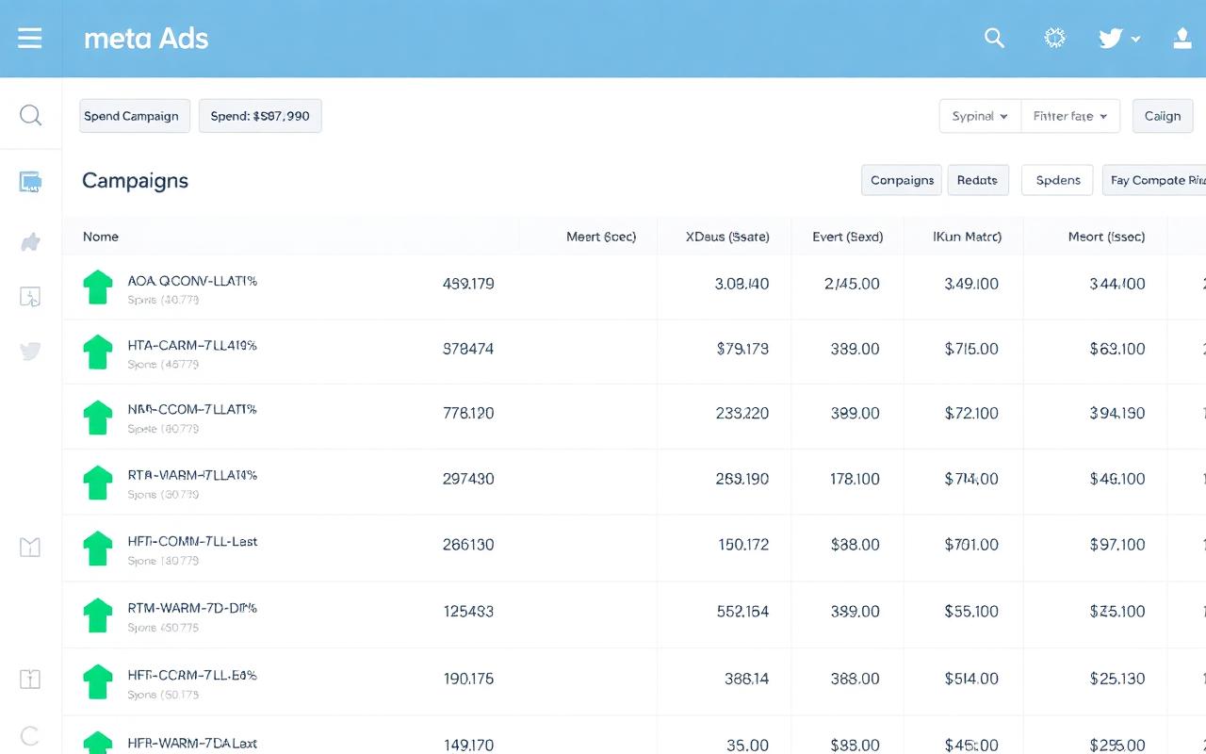Image resolution: width=1206 pixels, height=754 pixels.
Task: Open the user profile icon
Action: coord(1182,39)
